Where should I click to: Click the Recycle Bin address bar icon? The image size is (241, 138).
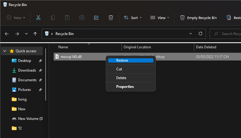coord(47,34)
